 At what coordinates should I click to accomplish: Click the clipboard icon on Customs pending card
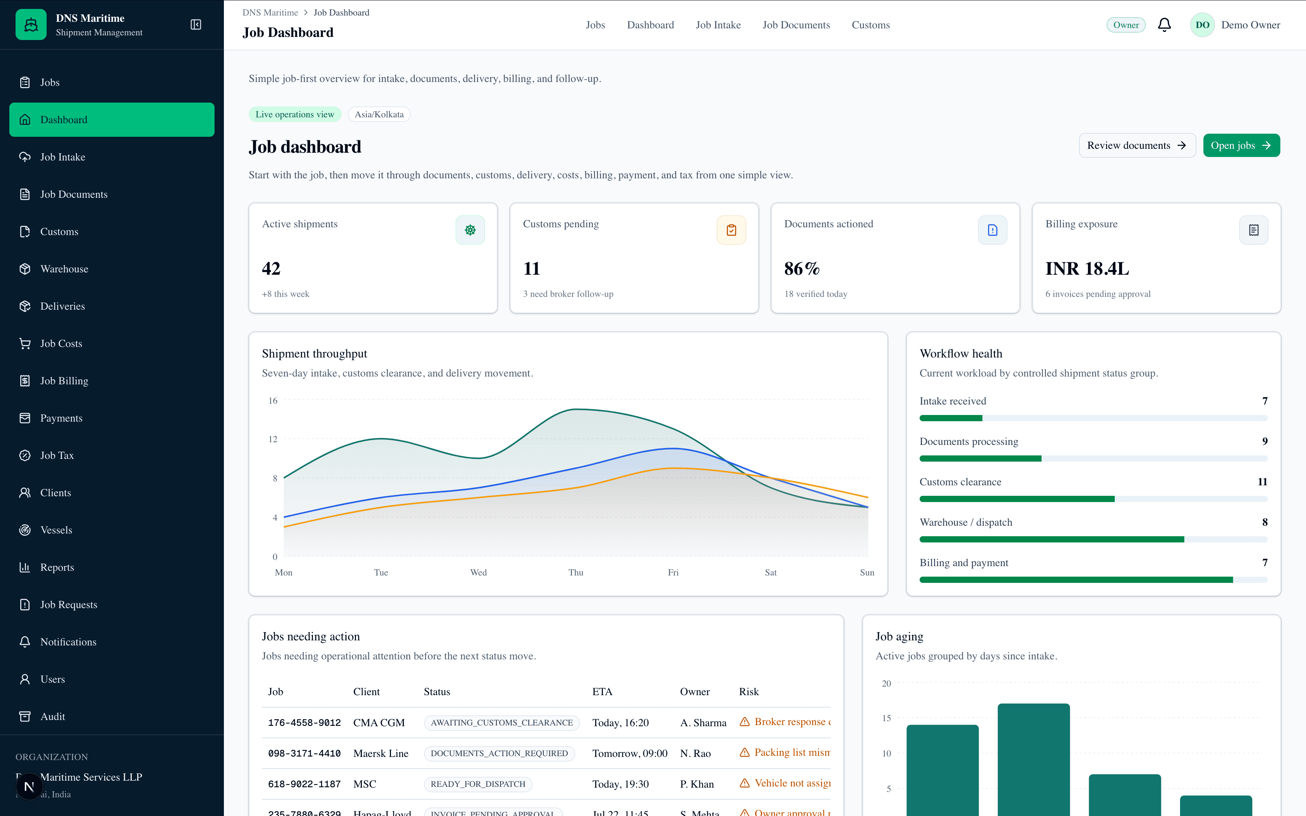click(731, 230)
